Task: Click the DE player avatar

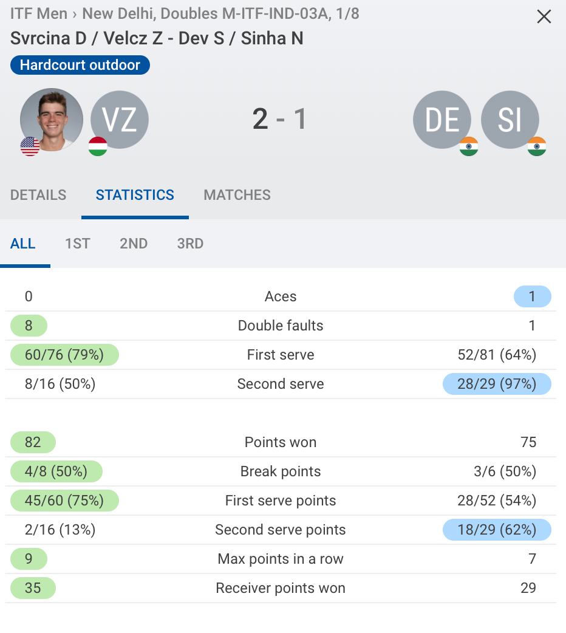Action: (x=442, y=120)
